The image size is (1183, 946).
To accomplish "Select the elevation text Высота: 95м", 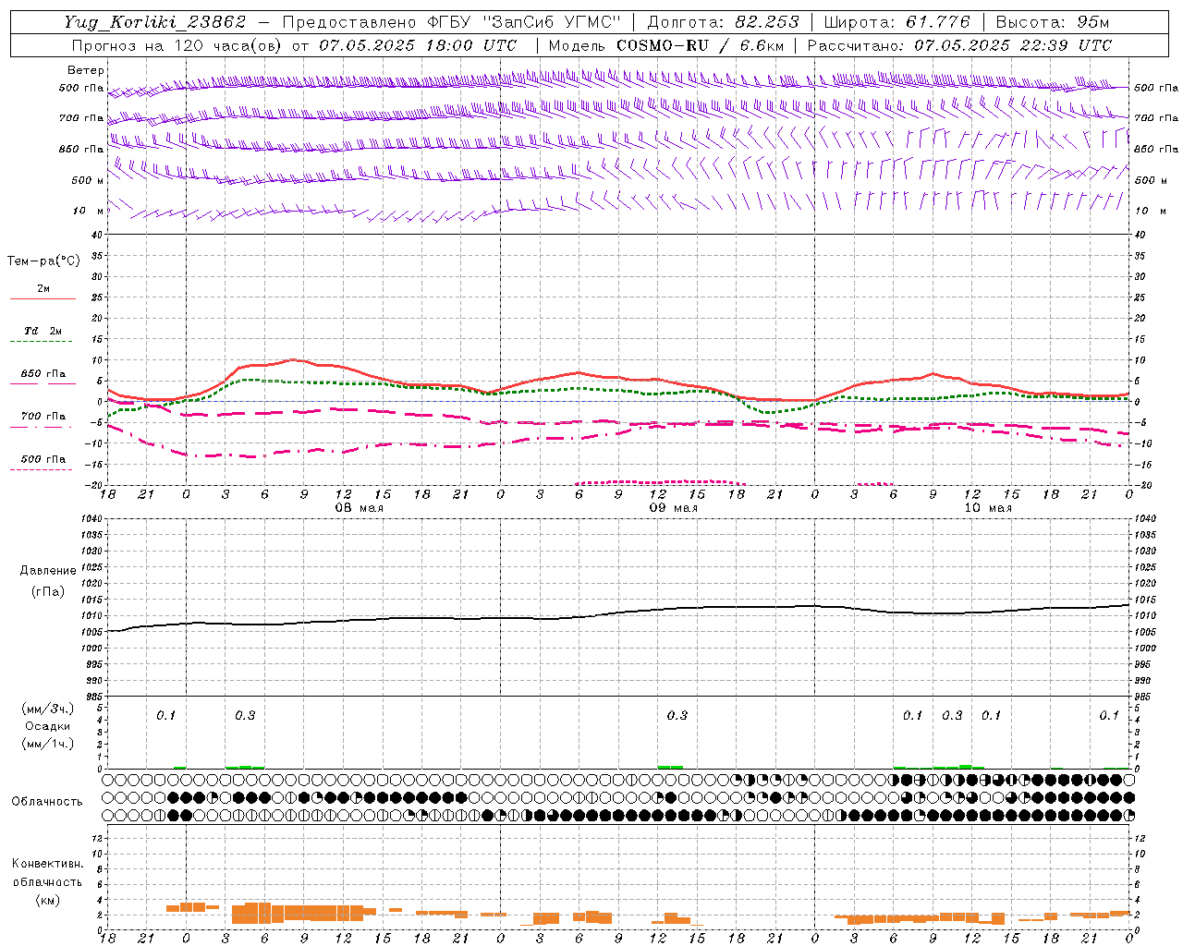I will click(x=1052, y=22).
